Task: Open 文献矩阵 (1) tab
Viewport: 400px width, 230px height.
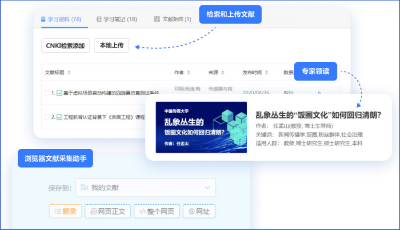Action: pos(173,19)
